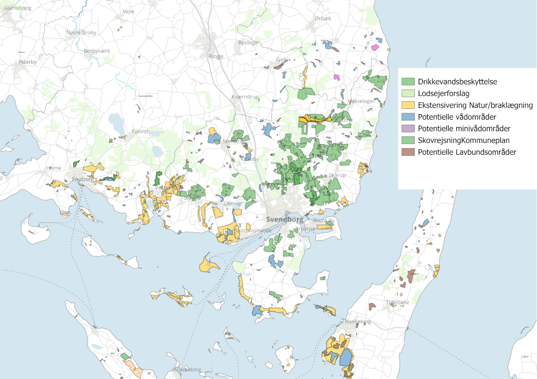Click the Drikkevandsbeskyttelse legend text label
The width and height of the screenshot is (537, 379).
(x=458, y=82)
